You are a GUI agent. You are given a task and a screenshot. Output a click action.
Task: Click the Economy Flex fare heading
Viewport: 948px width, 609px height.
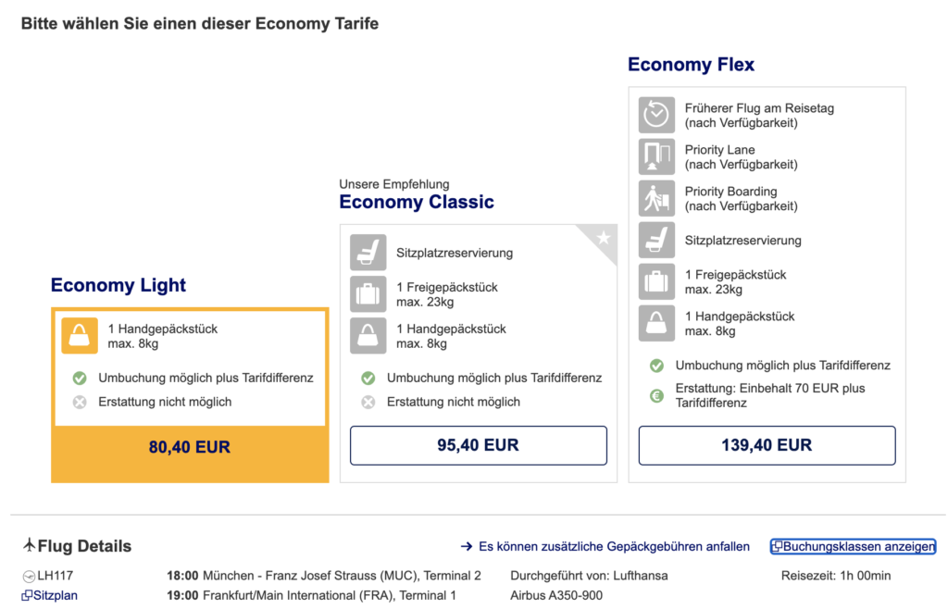691,65
